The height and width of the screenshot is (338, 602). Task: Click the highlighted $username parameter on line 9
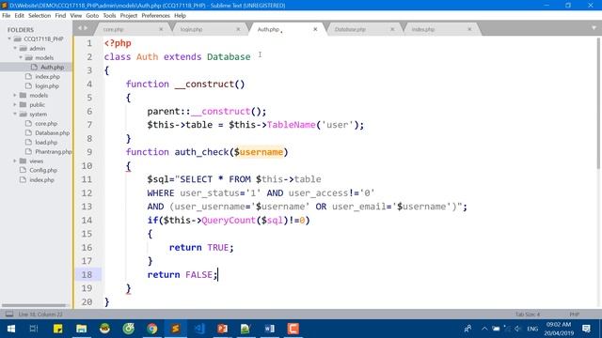259,152
